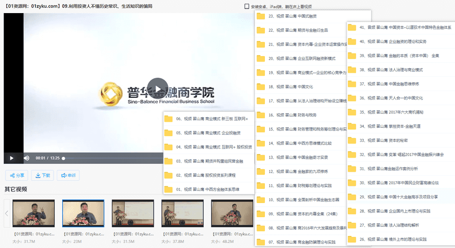
Task: Open folder icon for 09 资本的内幕全集
Action: (261, 214)
